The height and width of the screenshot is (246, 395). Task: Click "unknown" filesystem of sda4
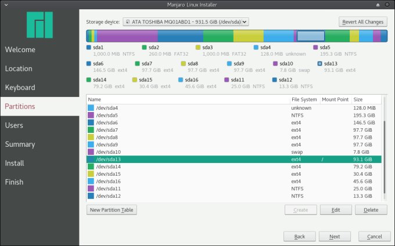301,108
